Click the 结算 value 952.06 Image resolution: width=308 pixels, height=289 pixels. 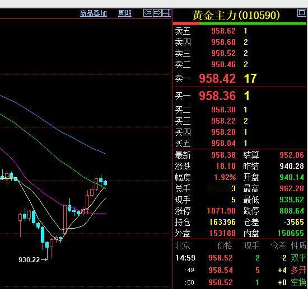coord(292,155)
